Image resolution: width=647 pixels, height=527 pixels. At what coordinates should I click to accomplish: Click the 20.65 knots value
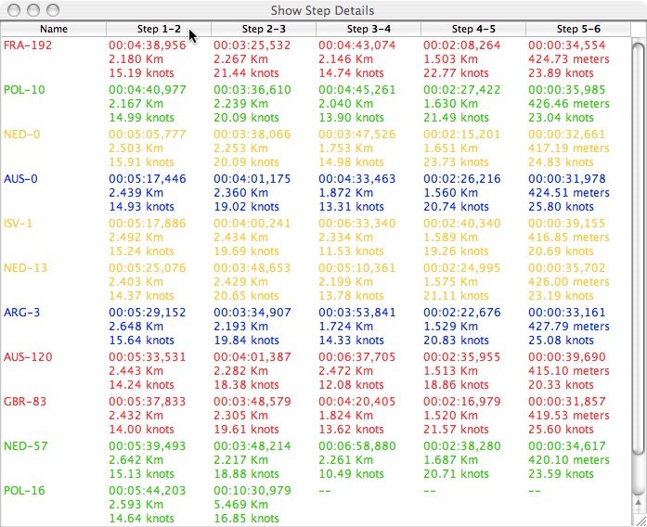click(246, 296)
